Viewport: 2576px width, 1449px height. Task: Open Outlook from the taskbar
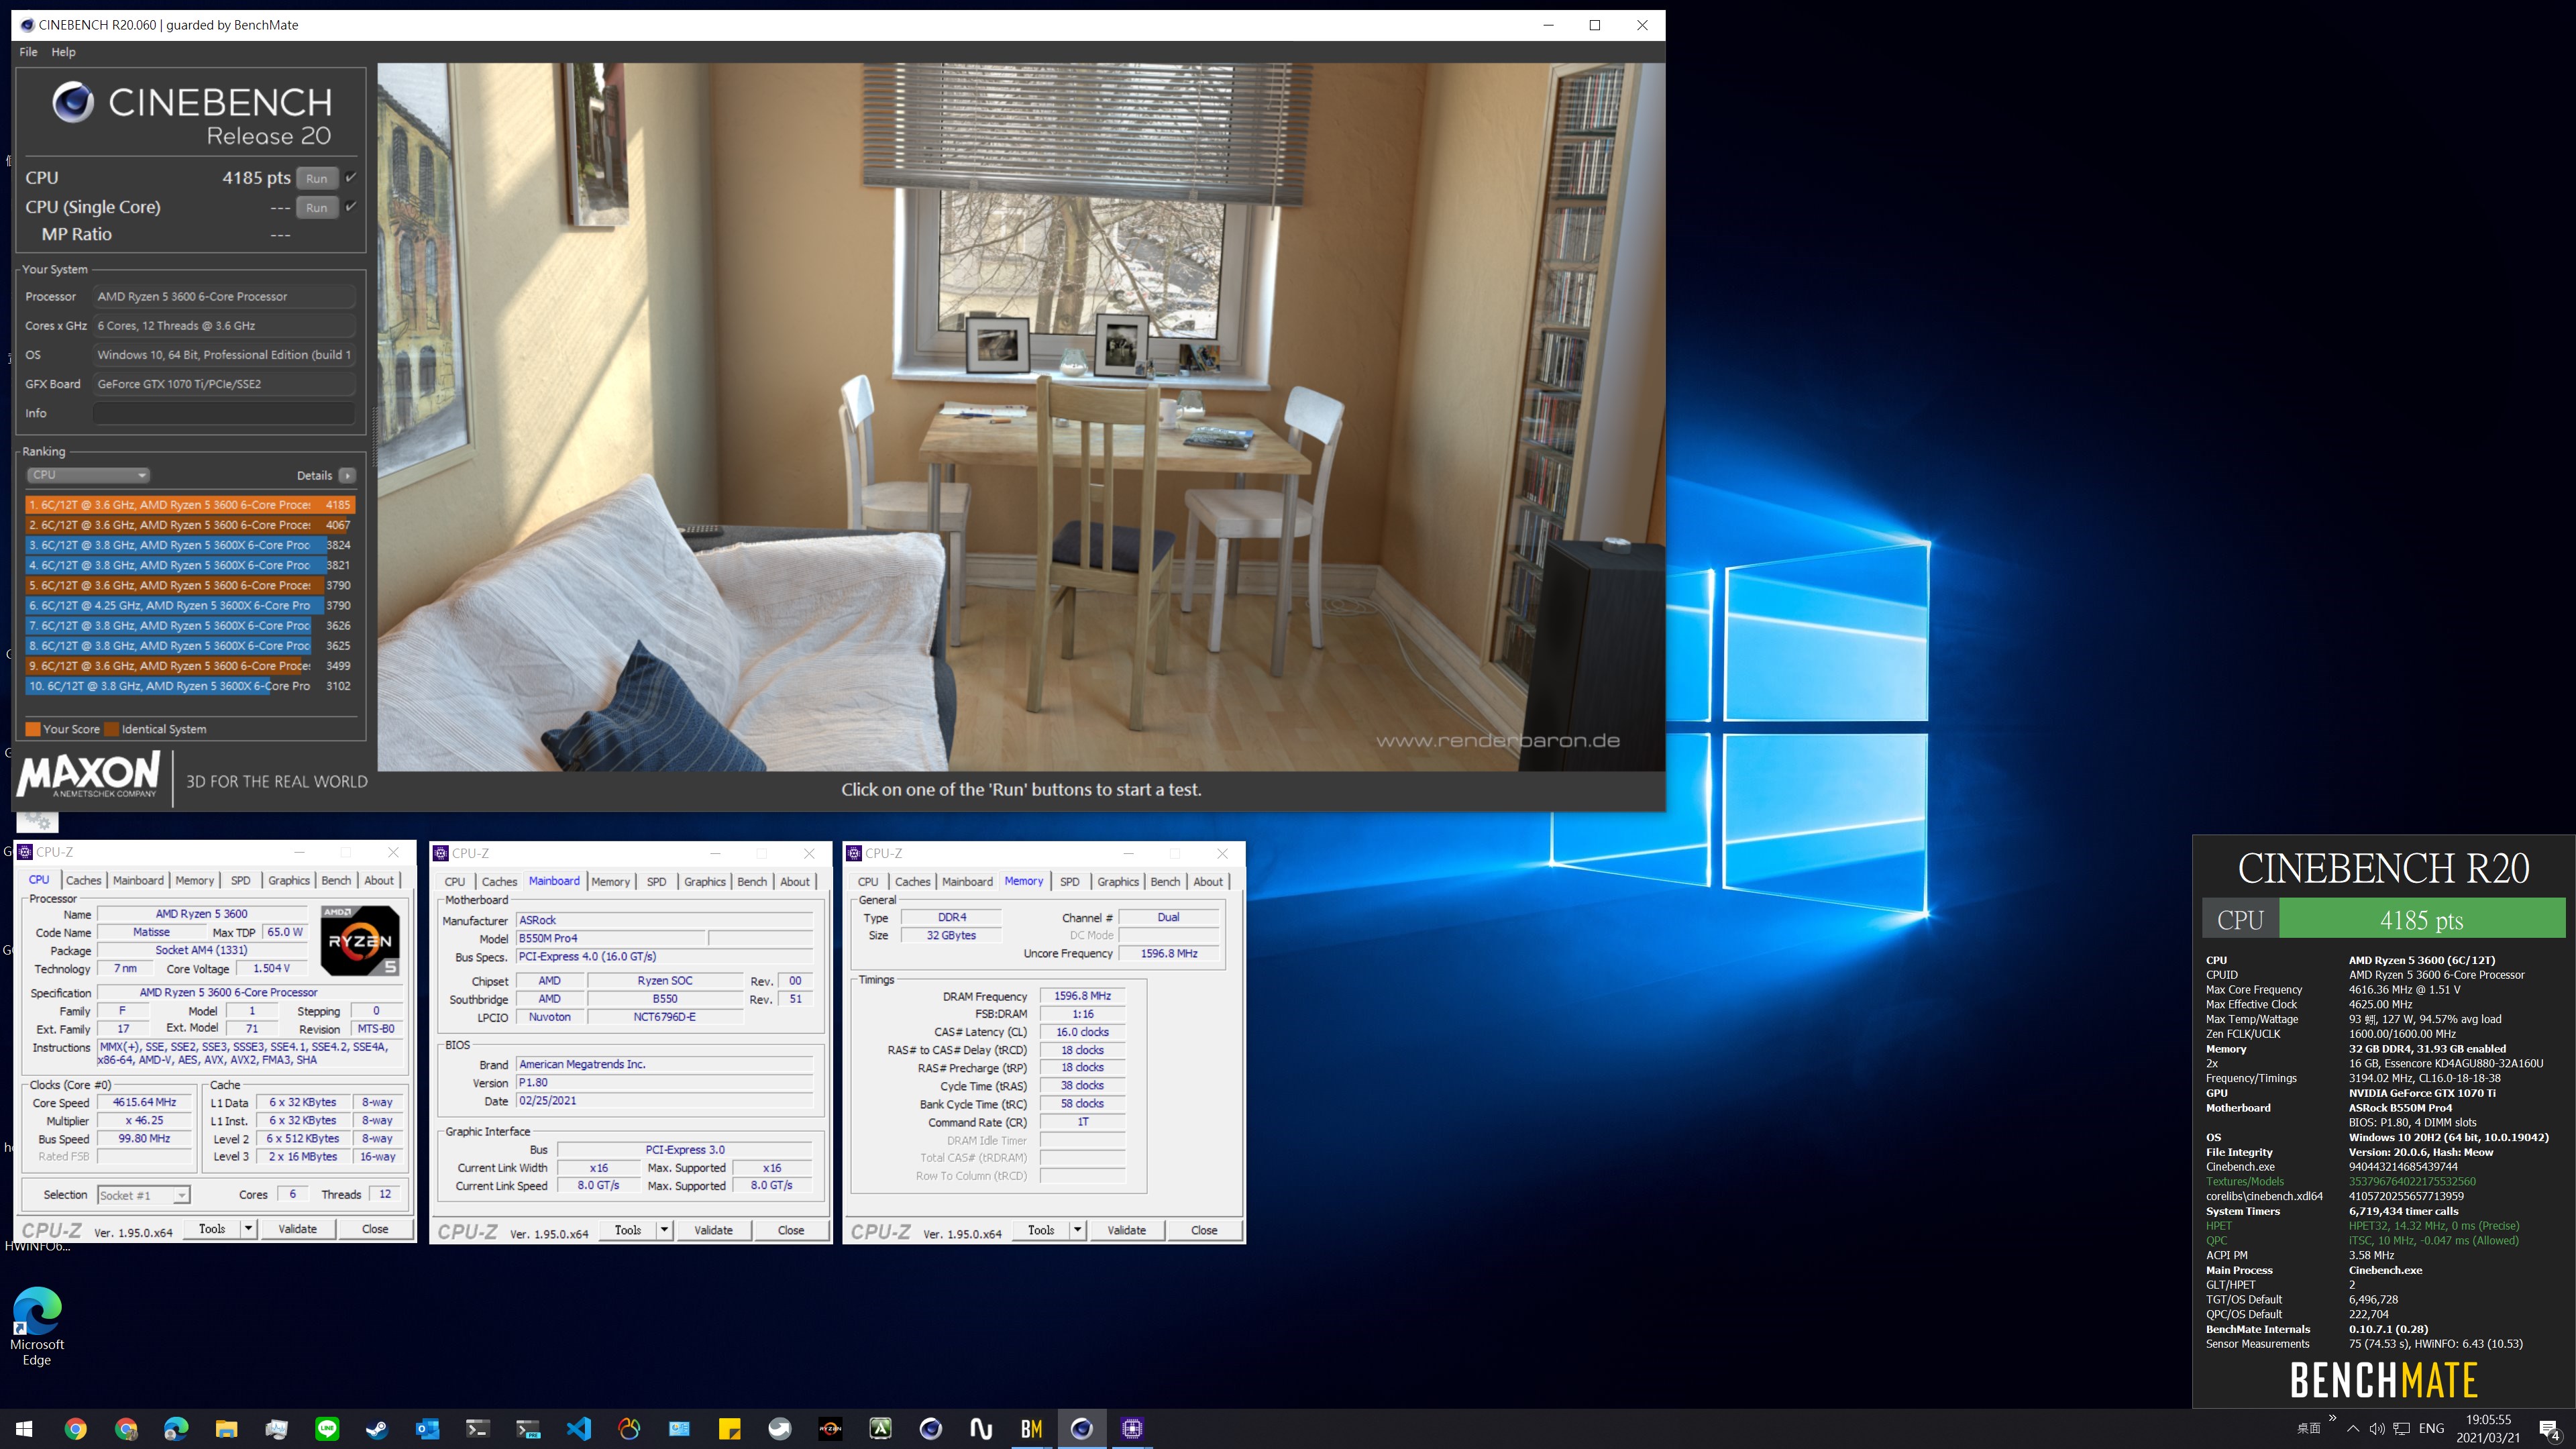[428, 1429]
